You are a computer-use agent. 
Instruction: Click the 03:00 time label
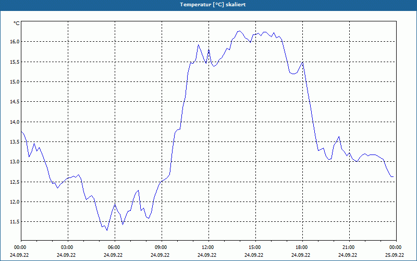point(68,247)
